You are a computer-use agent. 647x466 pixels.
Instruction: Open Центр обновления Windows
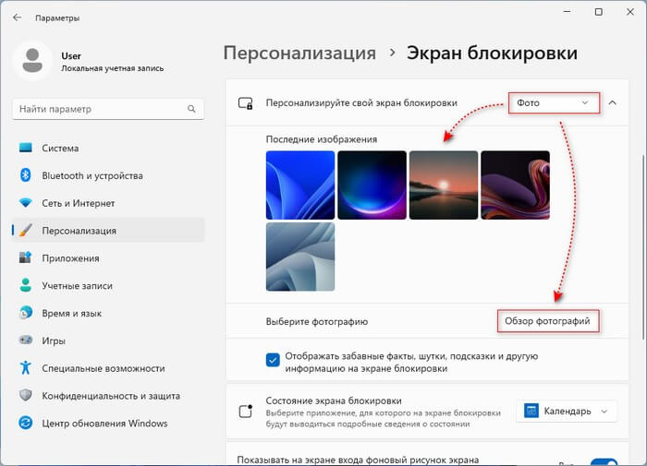click(x=108, y=424)
